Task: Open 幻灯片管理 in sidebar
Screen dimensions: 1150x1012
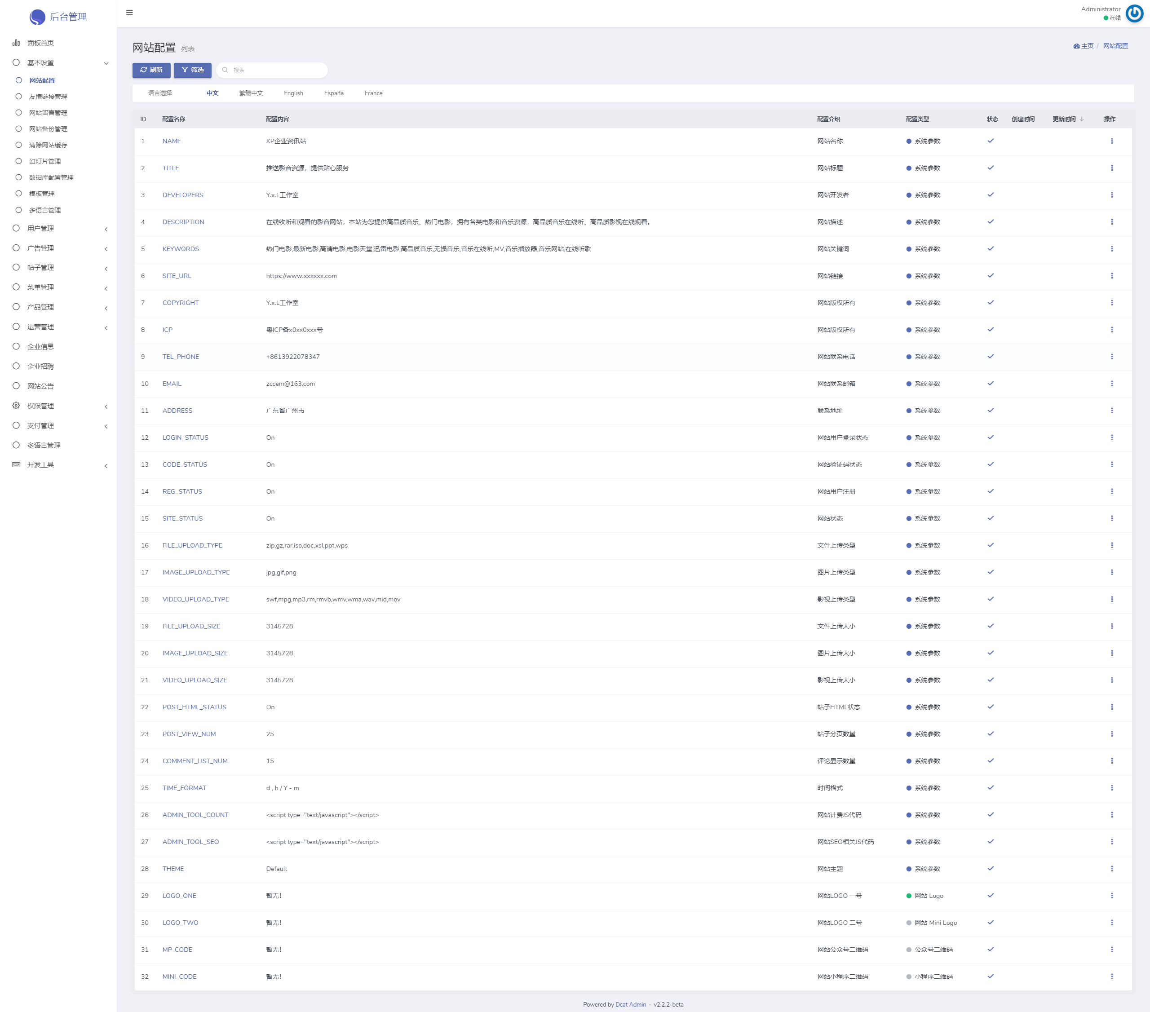Action: click(x=44, y=161)
